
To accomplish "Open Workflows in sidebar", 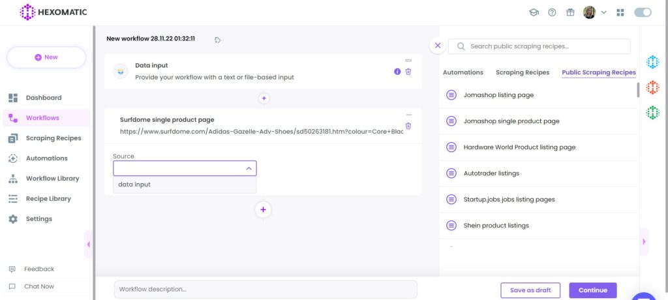I will point(46,118).
